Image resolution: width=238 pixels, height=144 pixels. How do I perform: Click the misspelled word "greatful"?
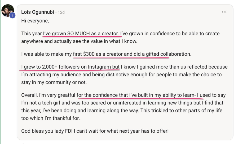coord(67,95)
